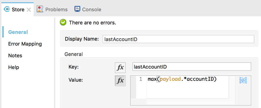Close the Store tab with its X
Screen dimensions: 261x108
coord(29,10)
